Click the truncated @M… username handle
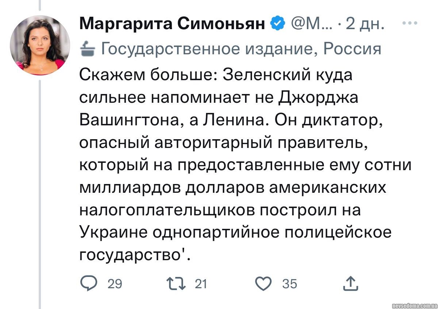 point(311,24)
